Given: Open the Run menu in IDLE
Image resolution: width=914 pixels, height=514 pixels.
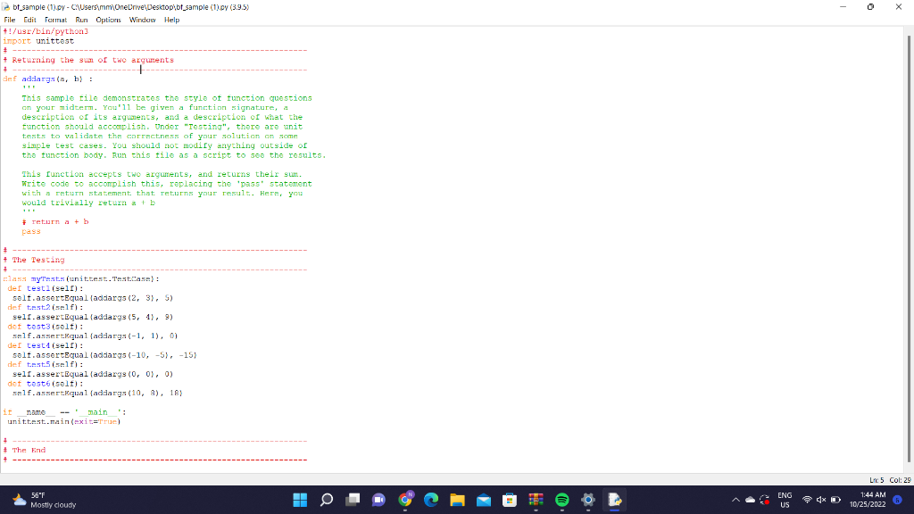Looking at the screenshot, I should (80, 19).
